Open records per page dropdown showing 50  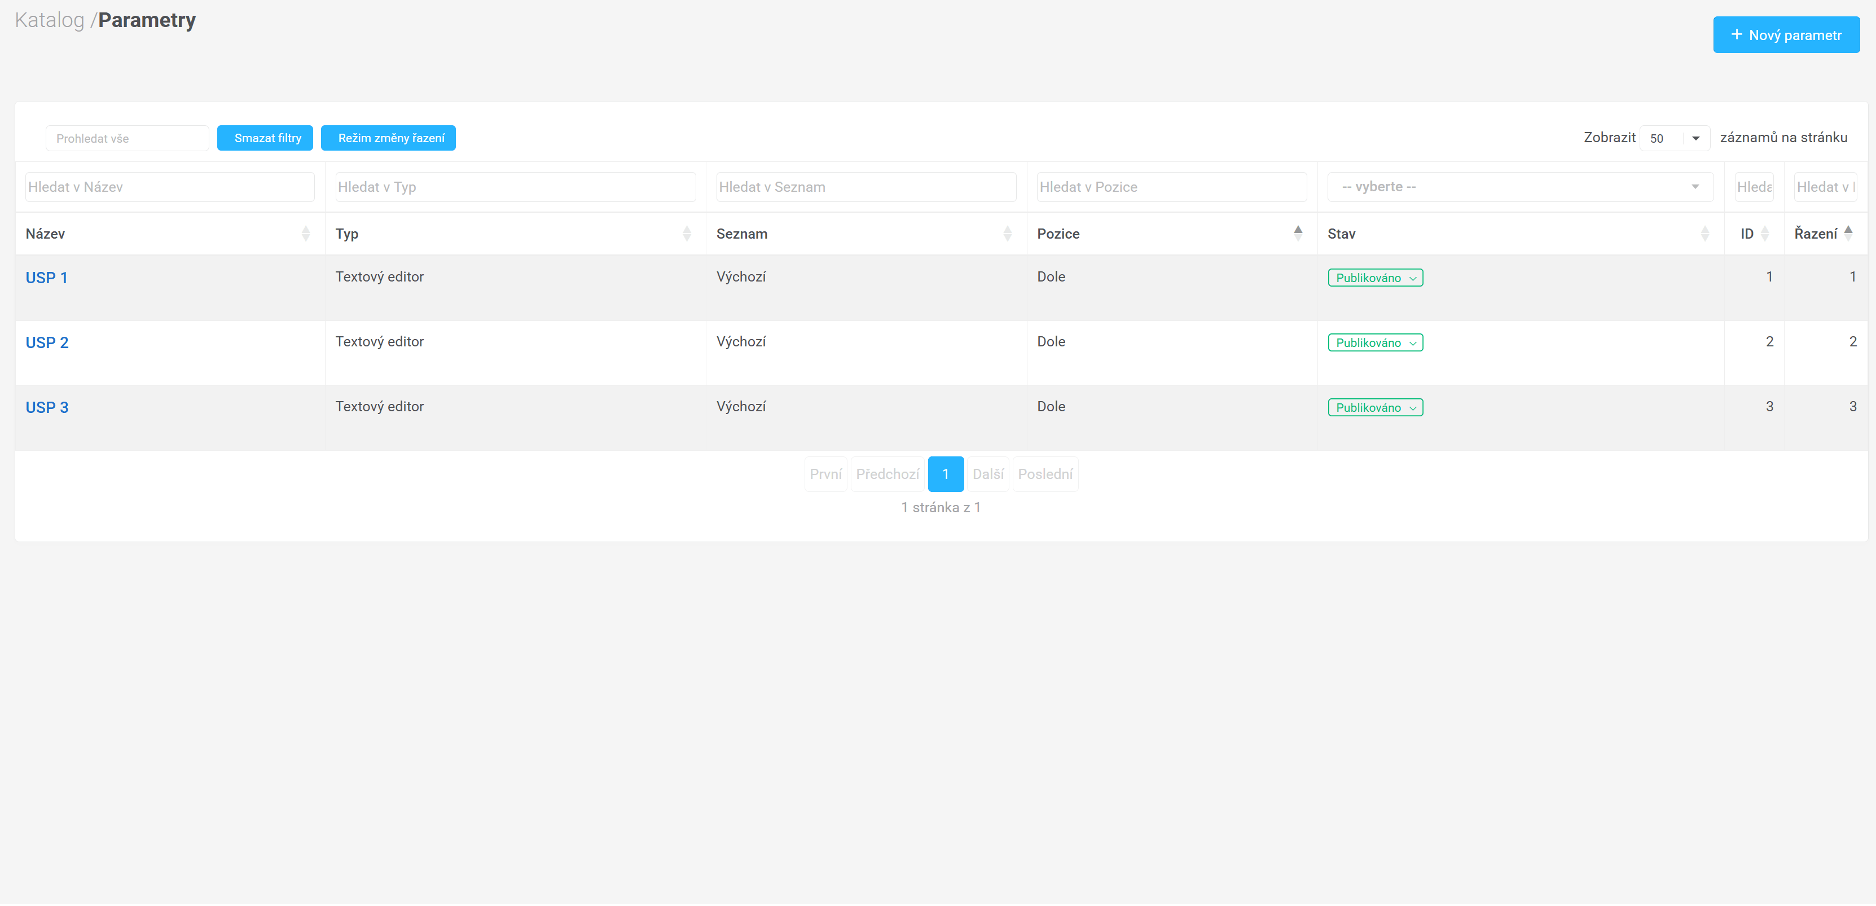click(1674, 138)
